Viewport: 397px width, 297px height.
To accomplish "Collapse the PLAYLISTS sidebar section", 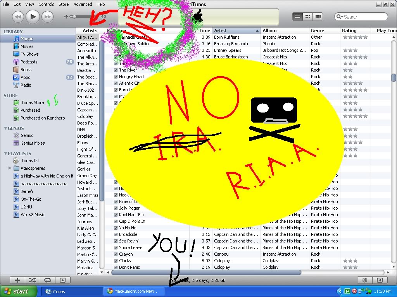I will 5,153.
